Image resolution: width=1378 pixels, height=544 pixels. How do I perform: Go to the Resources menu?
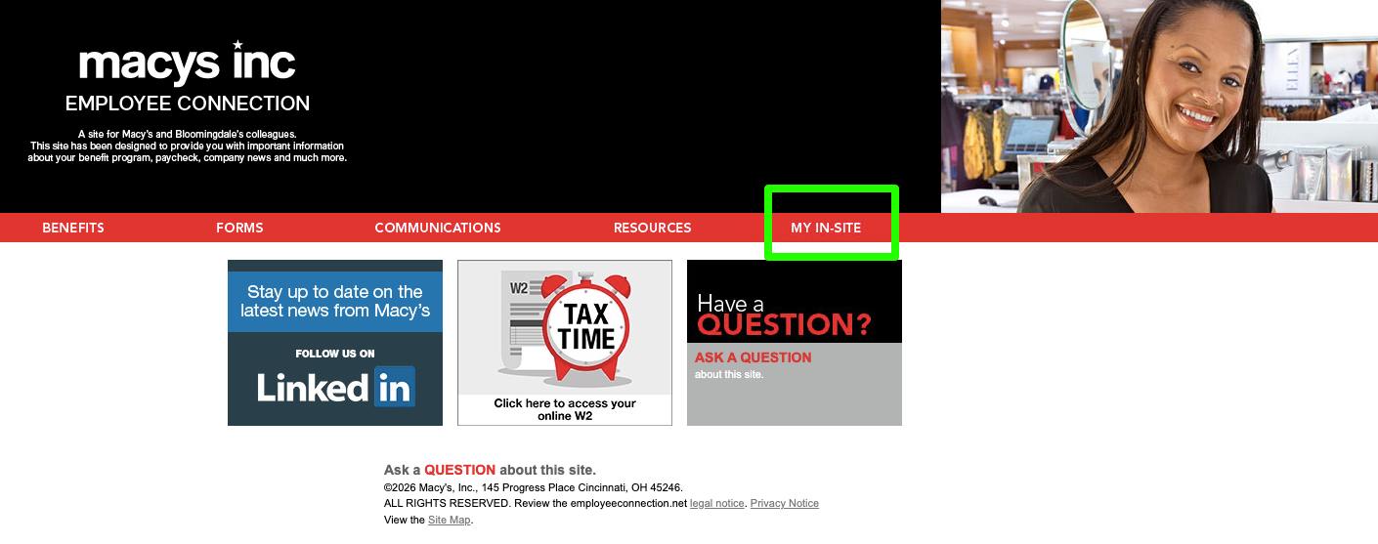point(652,228)
